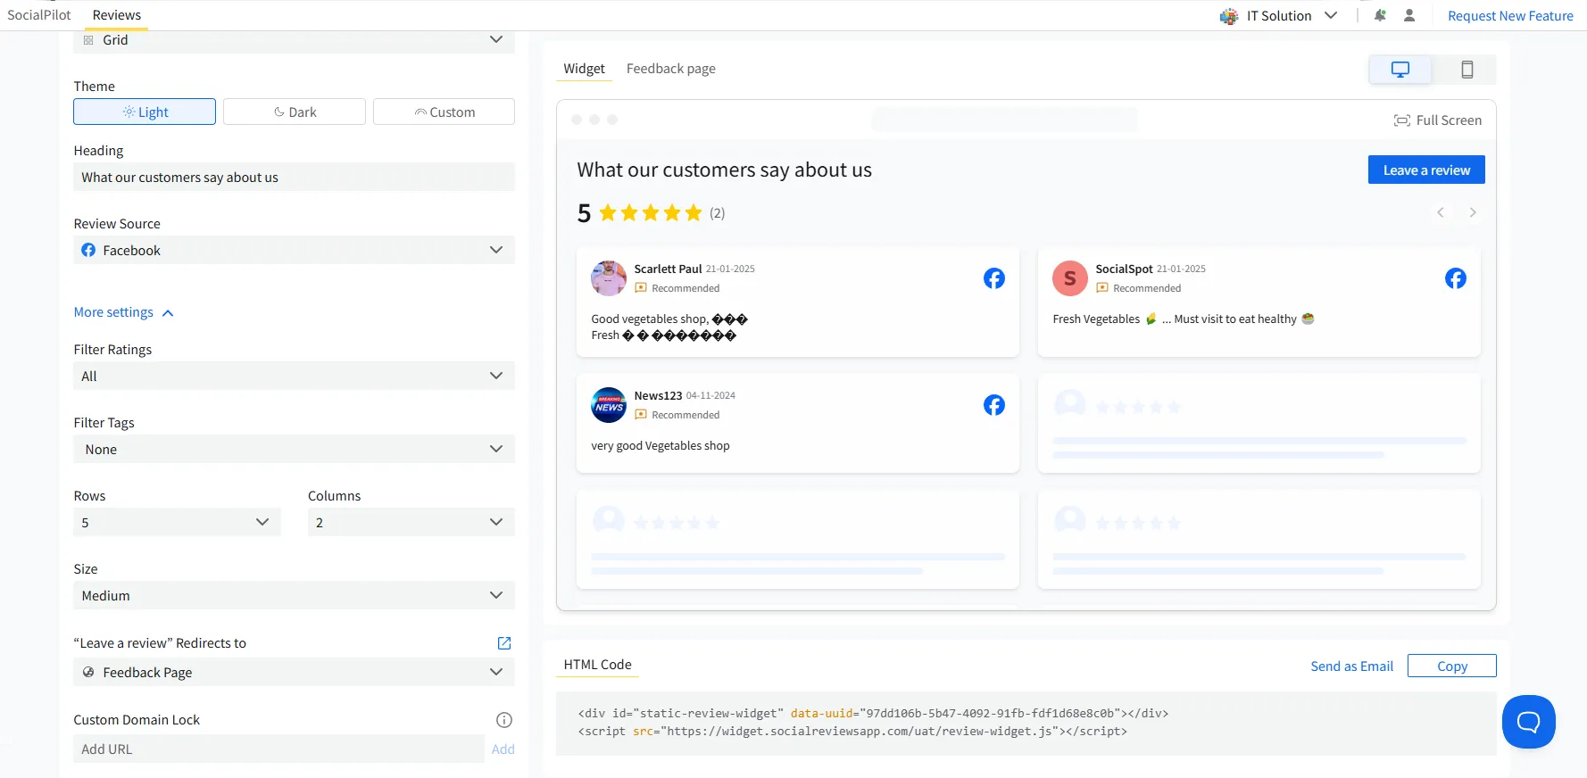Click Send as Email link
Image resolution: width=1587 pixels, height=778 pixels.
(1352, 666)
